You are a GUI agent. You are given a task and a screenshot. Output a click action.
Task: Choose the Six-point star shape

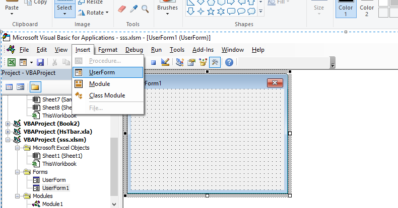(x=221, y=12)
